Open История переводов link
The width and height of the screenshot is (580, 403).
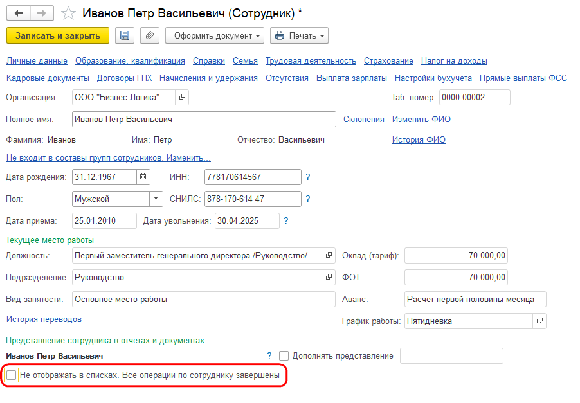(x=44, y=319)
